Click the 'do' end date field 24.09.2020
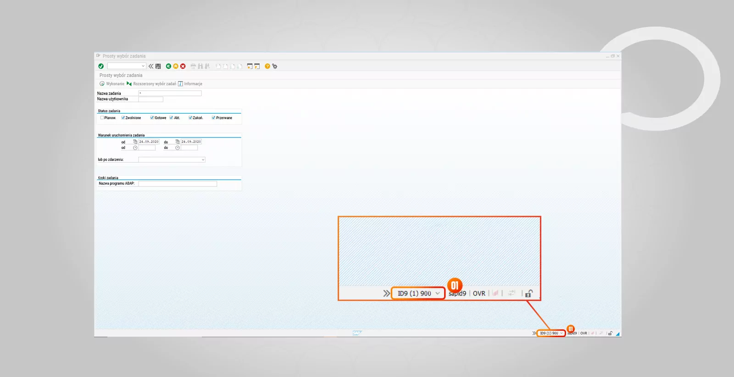Screen dimensions: 734x377 click(191, 142)
